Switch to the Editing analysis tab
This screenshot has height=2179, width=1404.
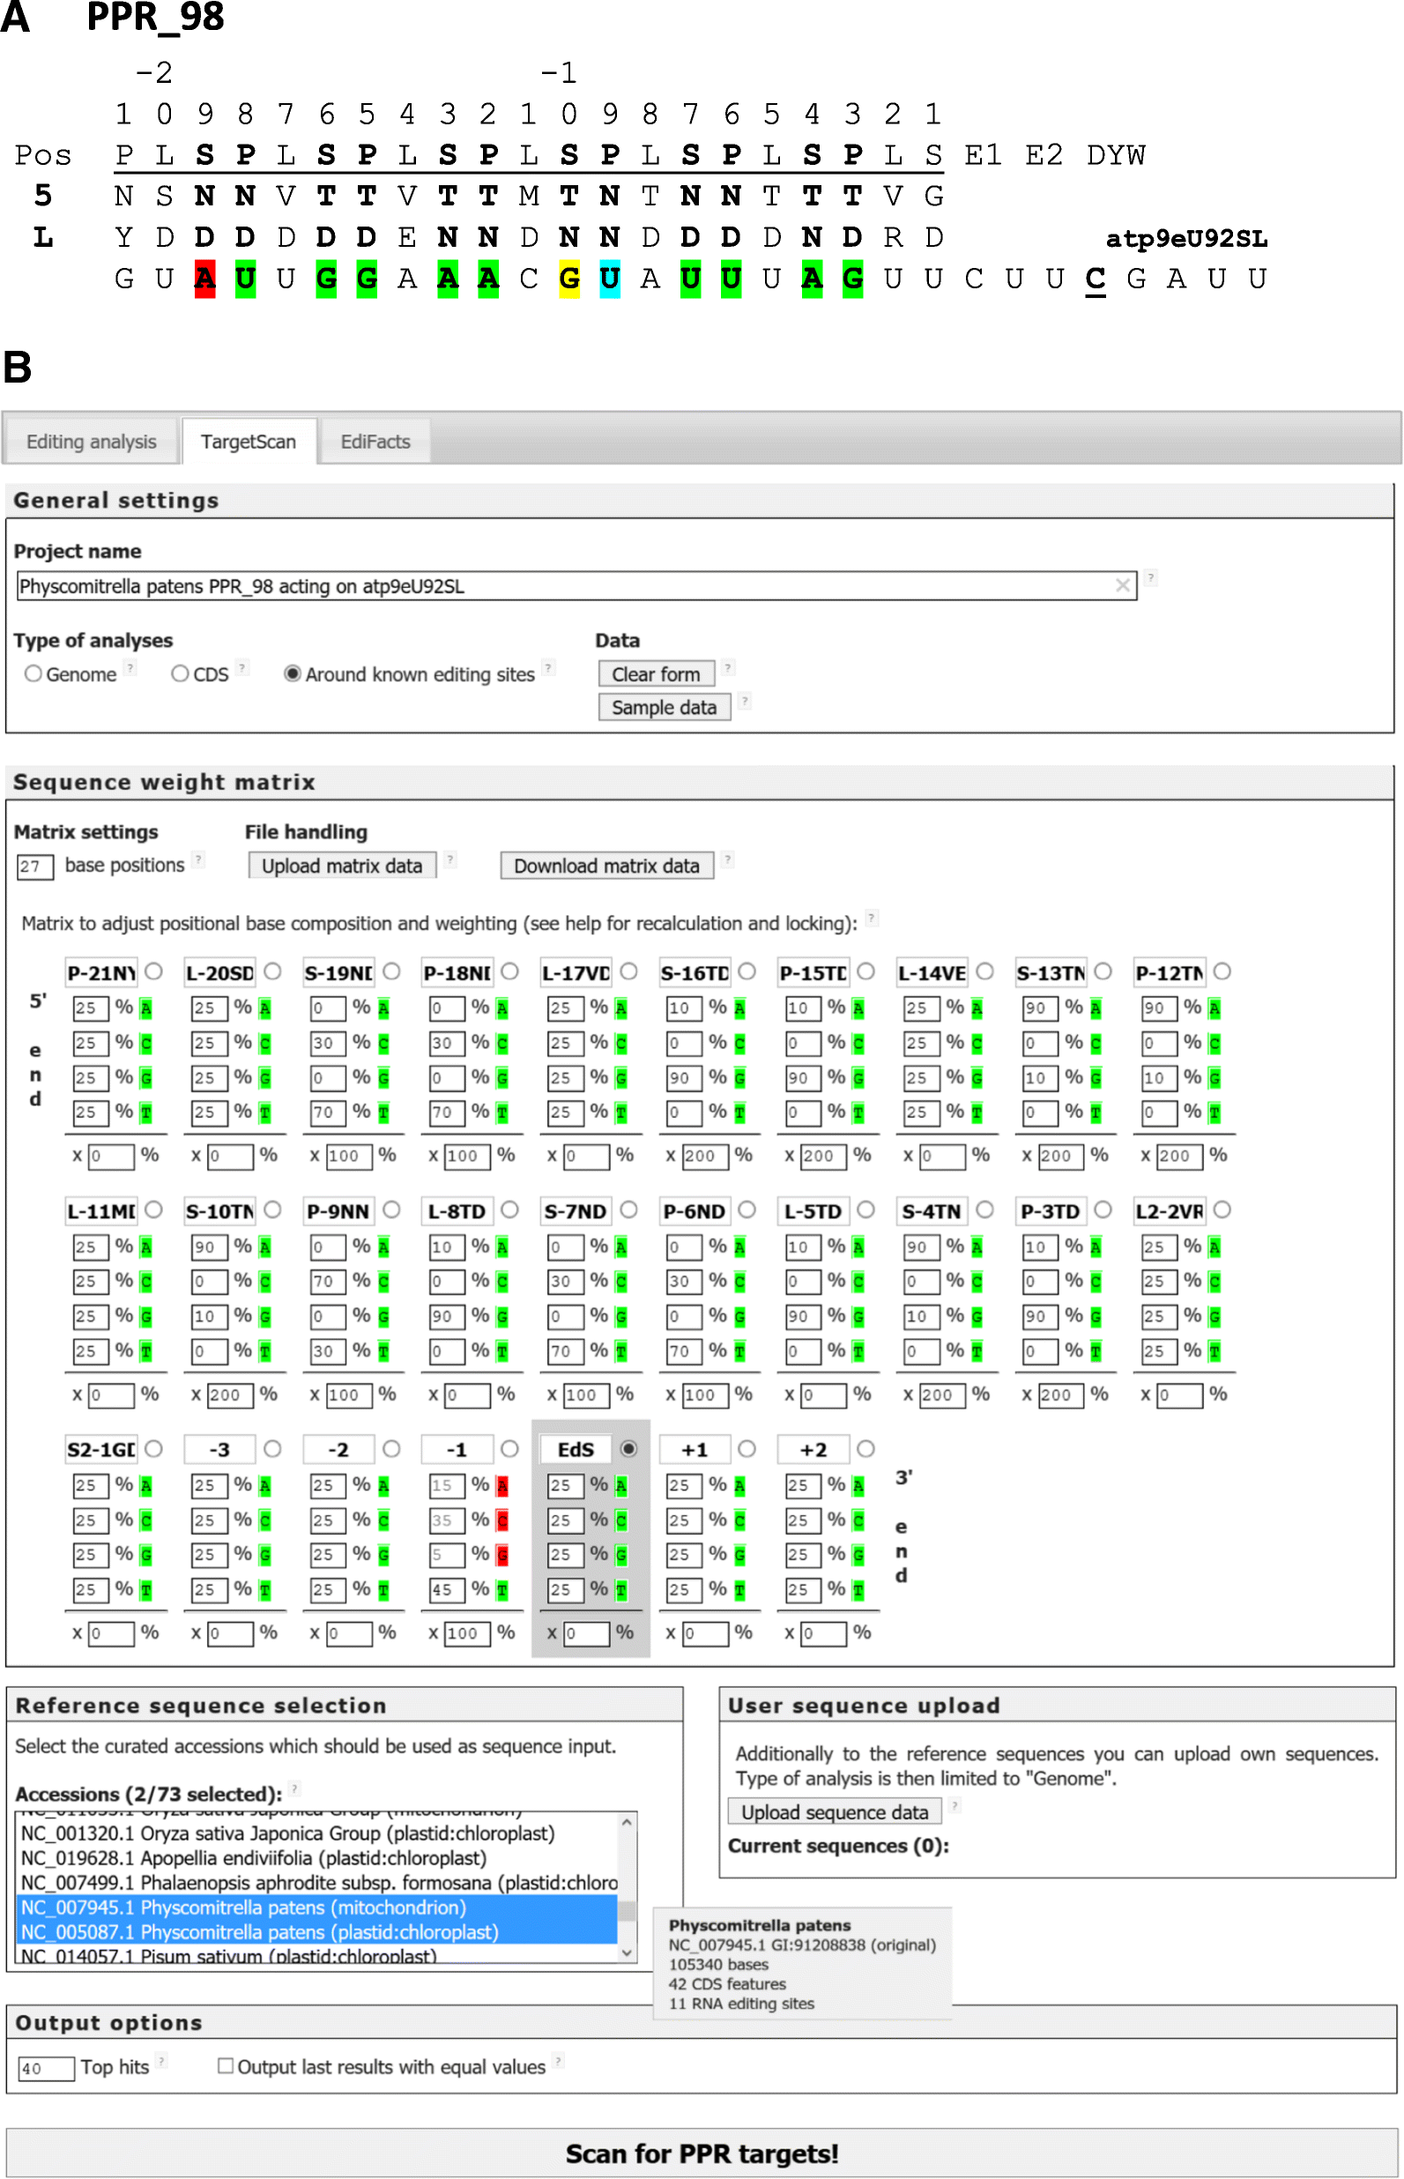(91, 442)
